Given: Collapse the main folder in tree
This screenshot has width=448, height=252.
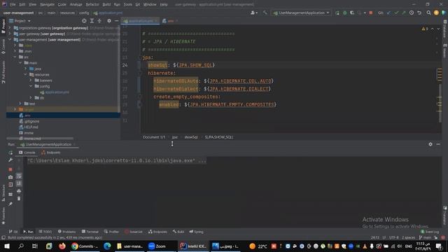Looking at the screenshot, I should (20, 62).
